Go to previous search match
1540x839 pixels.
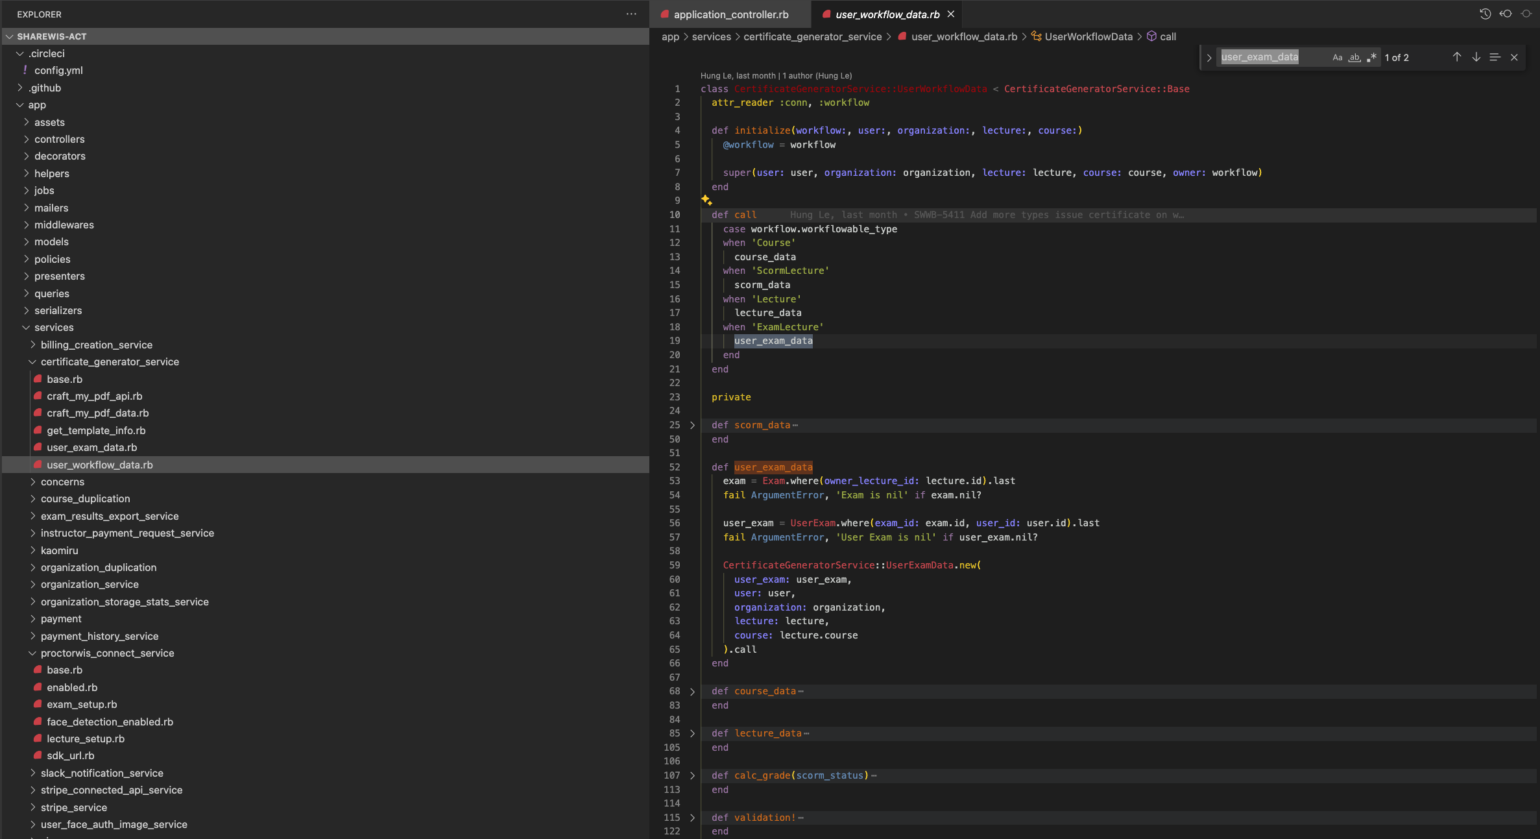coord(1457,57)
